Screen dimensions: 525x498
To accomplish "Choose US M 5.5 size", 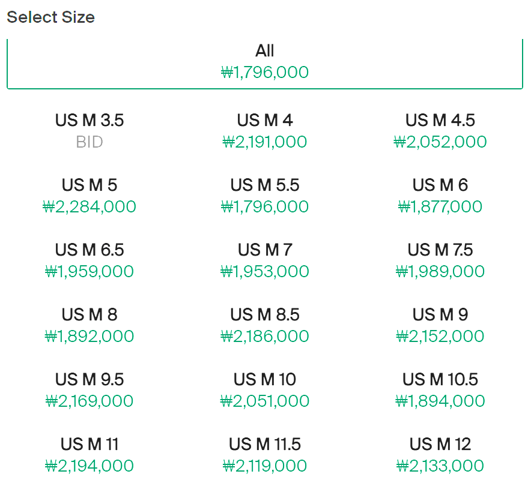I will [x=264, y=196].
